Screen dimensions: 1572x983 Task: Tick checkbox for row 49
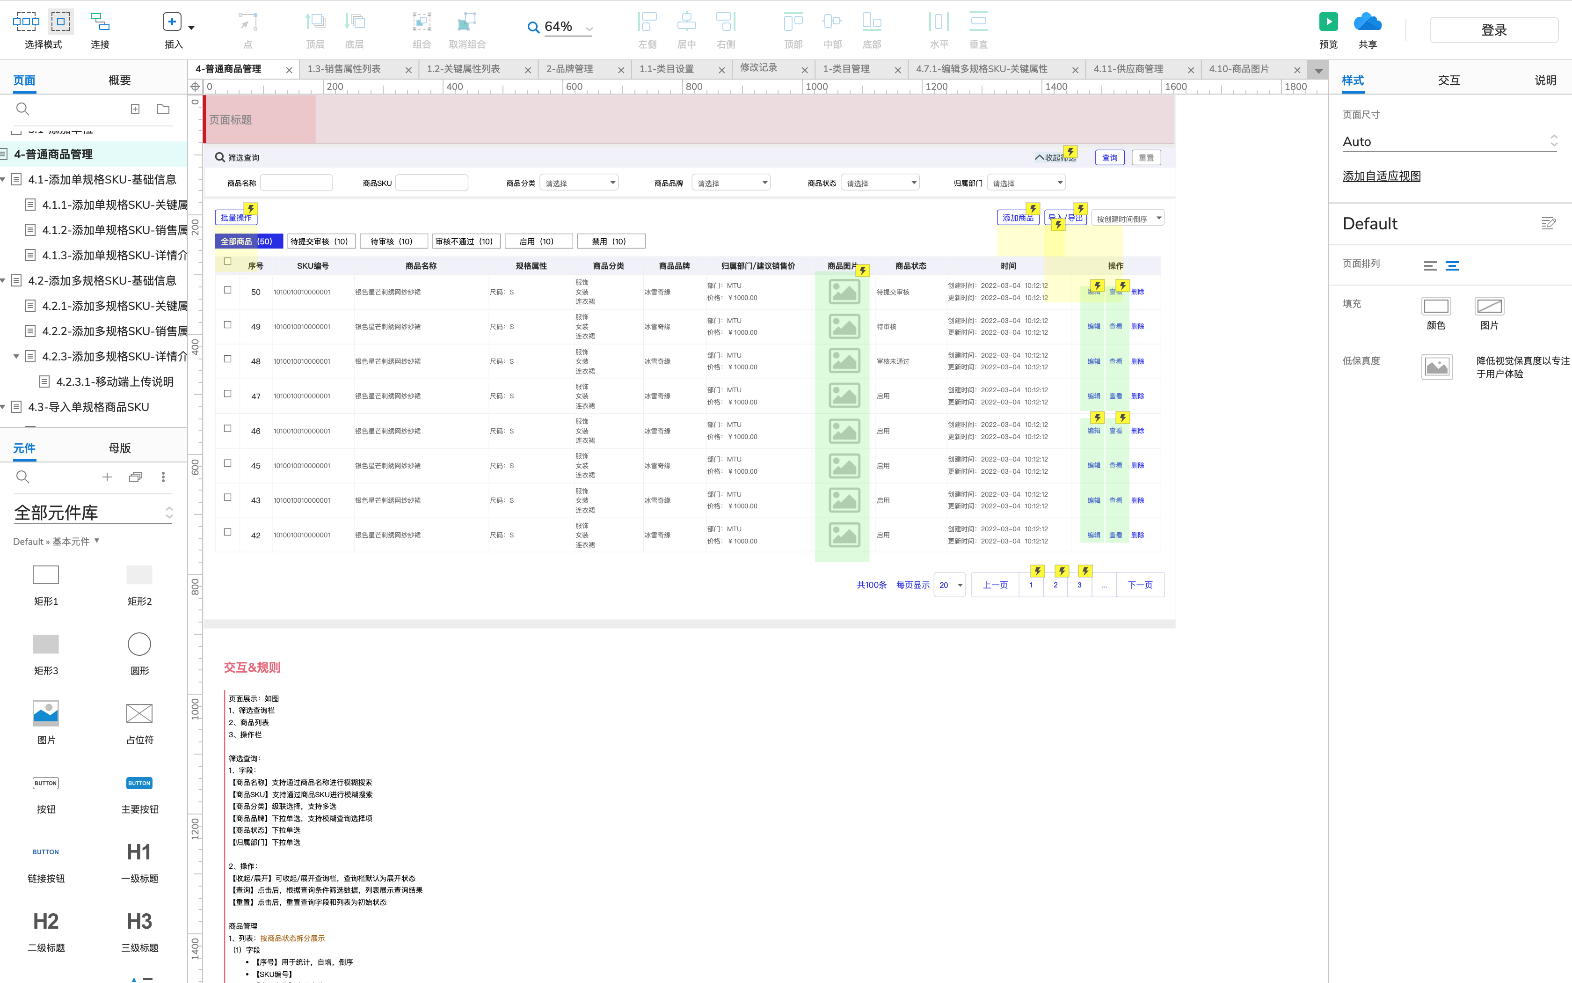click(227, 324)
